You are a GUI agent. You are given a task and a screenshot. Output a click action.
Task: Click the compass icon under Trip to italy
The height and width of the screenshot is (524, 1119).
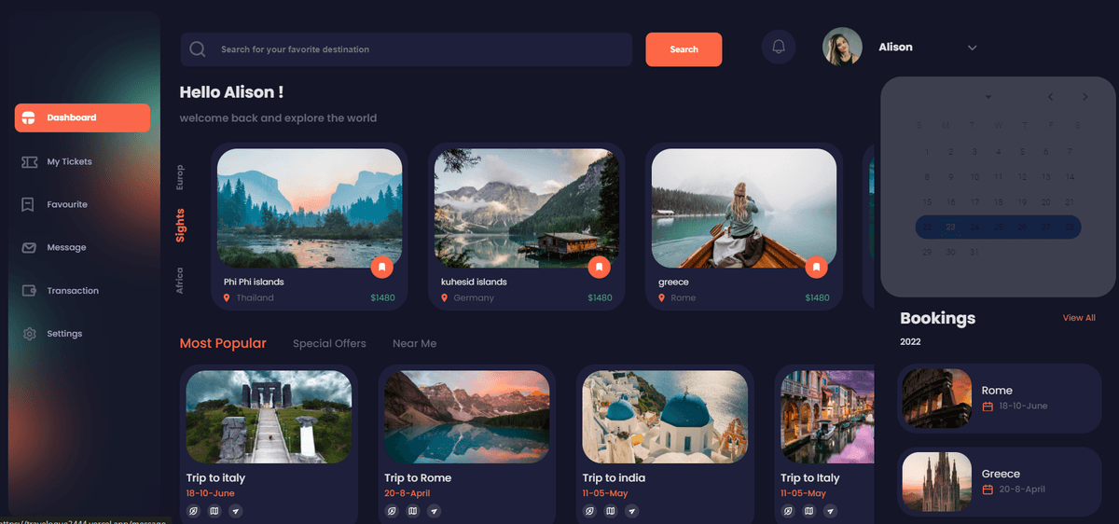click(x=192, y=511)
